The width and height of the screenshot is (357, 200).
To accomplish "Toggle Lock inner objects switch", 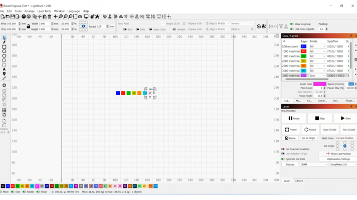I will (292, 29).
